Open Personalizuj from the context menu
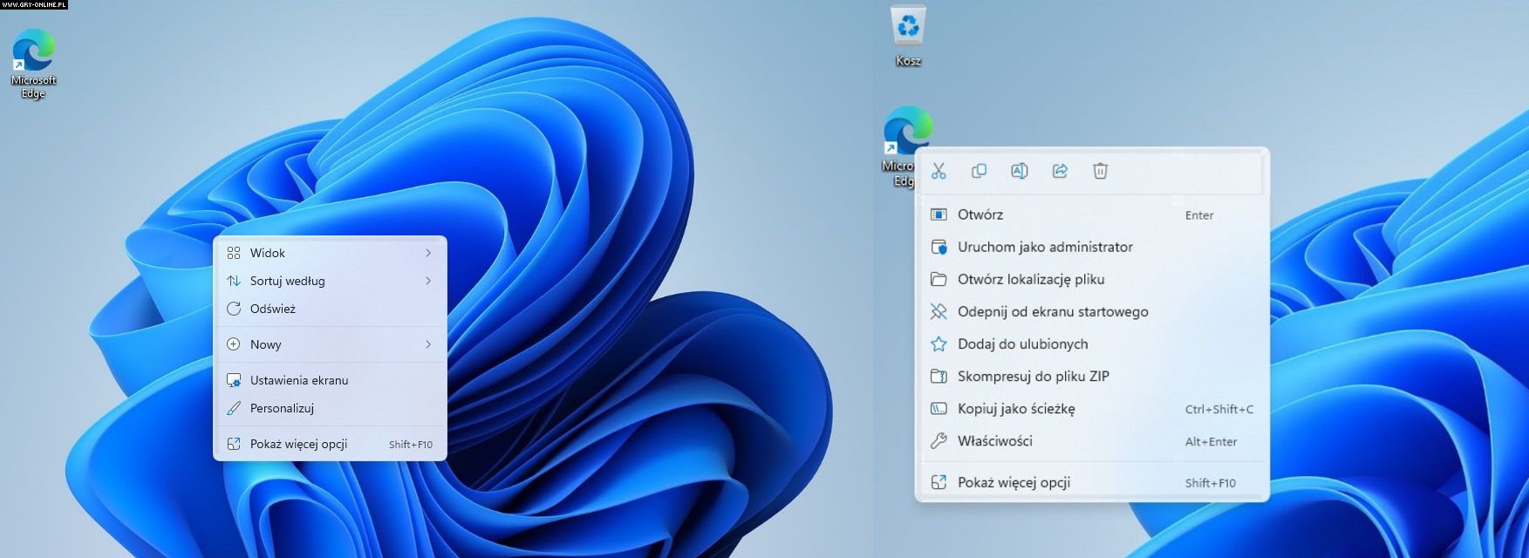The image size is (1529, 558). [x=282, y=408]
